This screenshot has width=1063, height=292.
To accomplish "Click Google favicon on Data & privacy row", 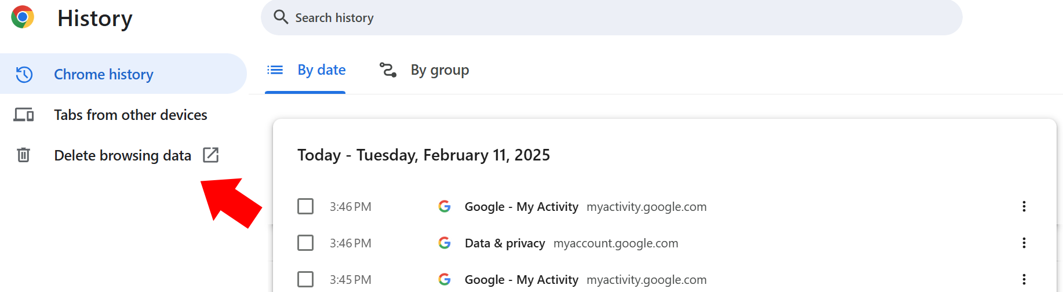I will point(445,243).
